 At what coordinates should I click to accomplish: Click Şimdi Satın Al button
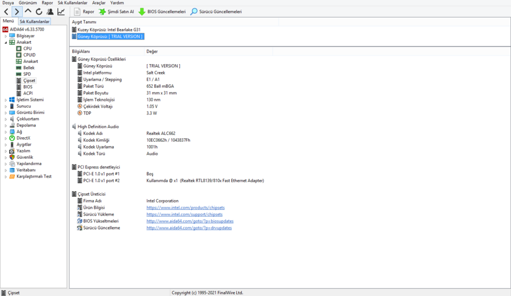[x=116, y=12]
